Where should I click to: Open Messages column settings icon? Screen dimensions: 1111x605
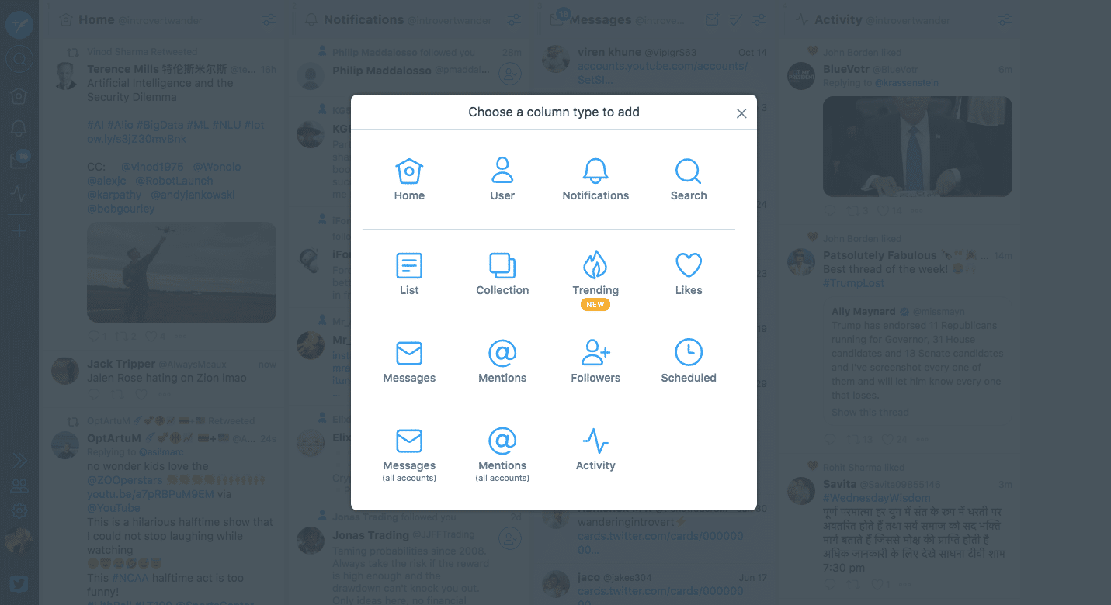[759, 20]
